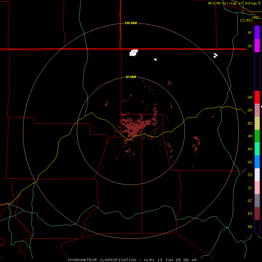Click the 50 NMI range label
Viewport: 262px width, 262px height.
(x=131, y=77)
